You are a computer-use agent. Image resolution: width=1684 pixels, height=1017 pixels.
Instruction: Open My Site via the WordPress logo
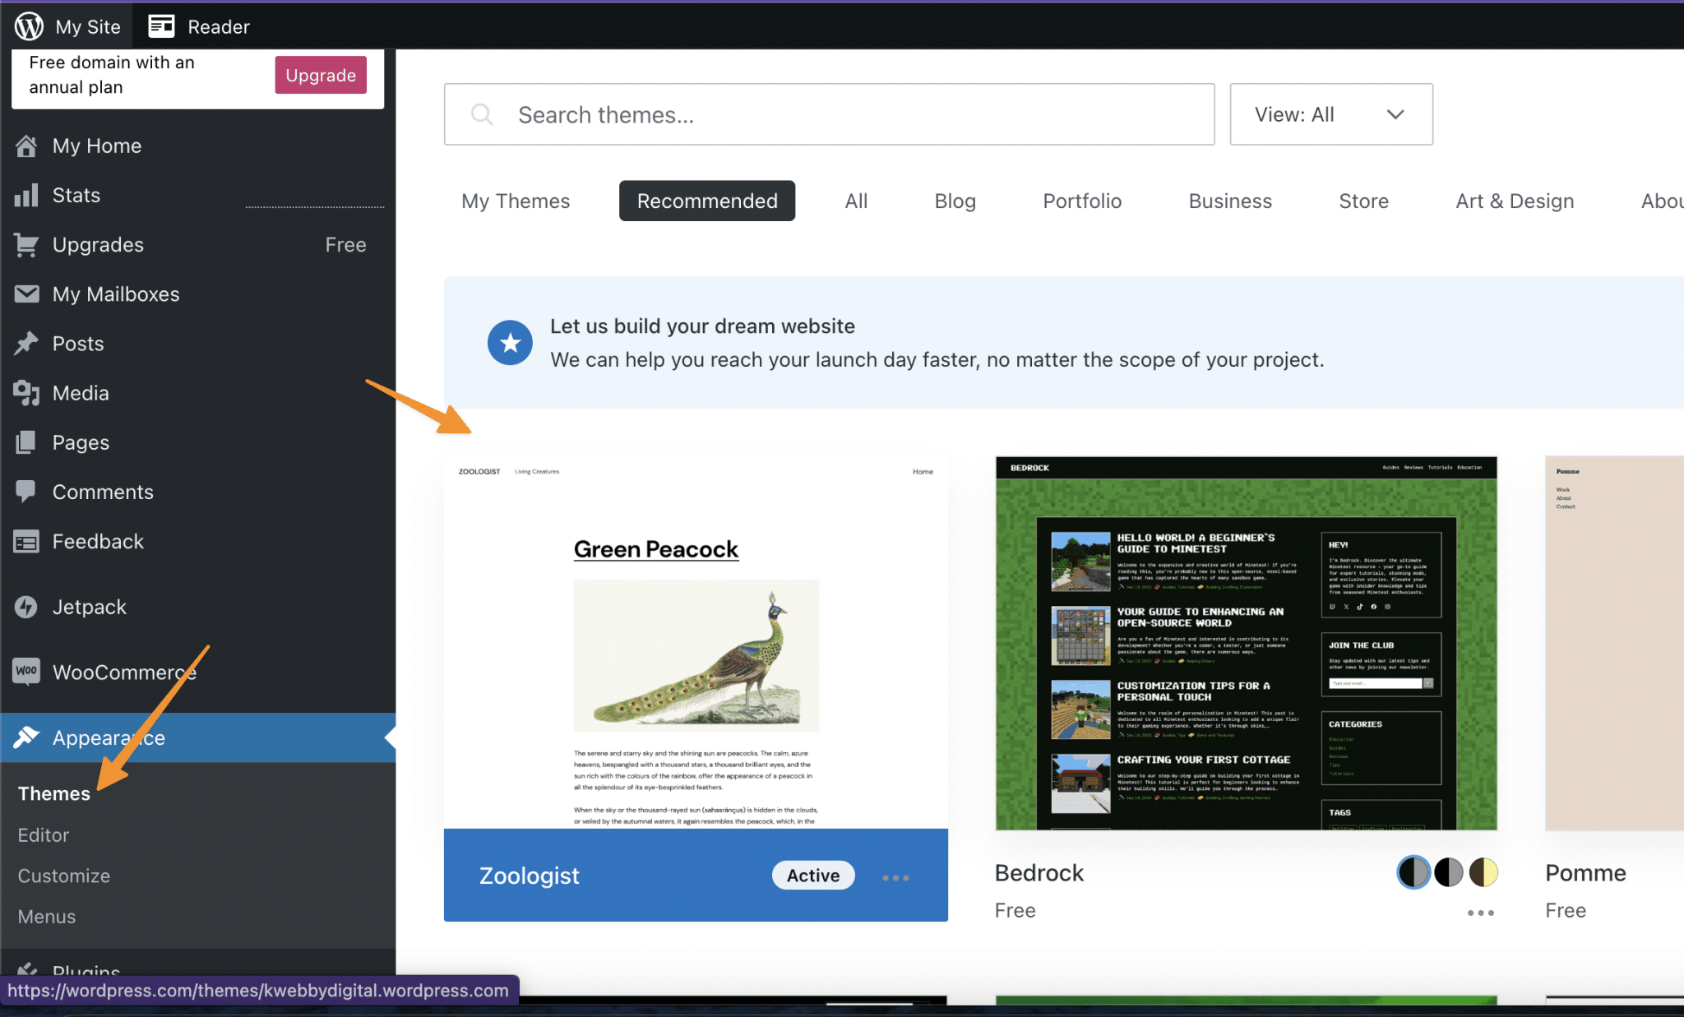27,25
